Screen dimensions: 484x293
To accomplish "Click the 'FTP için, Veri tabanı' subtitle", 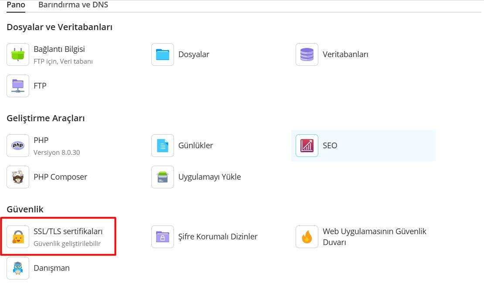I will point(63,61).
